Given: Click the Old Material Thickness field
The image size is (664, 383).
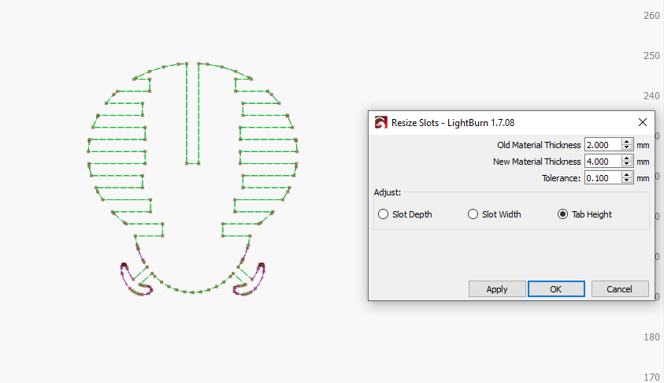Looking at the screenshot, I should (x=603, y=145).
